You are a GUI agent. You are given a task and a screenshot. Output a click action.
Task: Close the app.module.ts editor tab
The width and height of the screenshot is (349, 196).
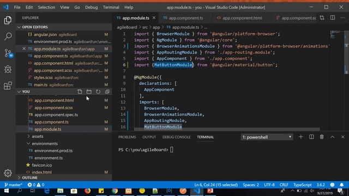coord(154,18)
